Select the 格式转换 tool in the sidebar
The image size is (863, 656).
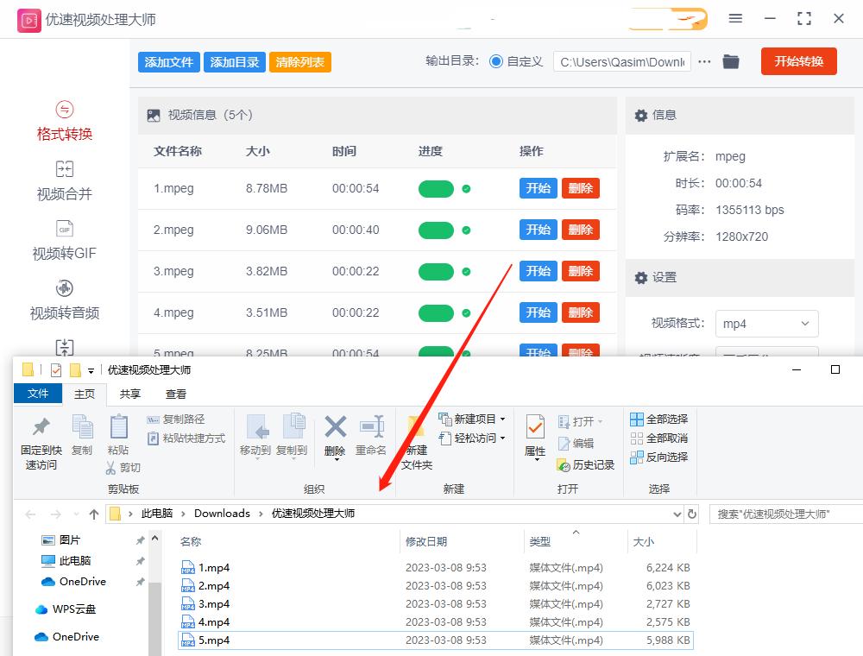coord(64,121)
